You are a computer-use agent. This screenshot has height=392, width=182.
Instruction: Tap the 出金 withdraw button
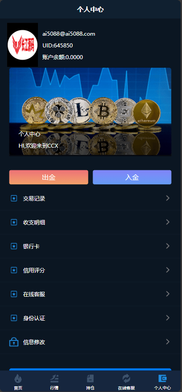pos(49,177)
